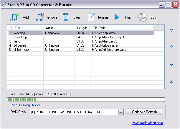This screenshot has height=129, width=180.
Task: Click file path H:\niceday.wmv
Action: (103, 33)
